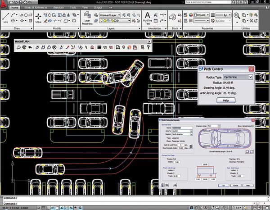Click the table icon in Annotation panel
This screenshot has height=210, width=270.
(x=156, y=21)
